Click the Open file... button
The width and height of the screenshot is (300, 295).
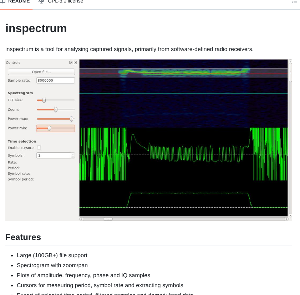pos(41,71)
